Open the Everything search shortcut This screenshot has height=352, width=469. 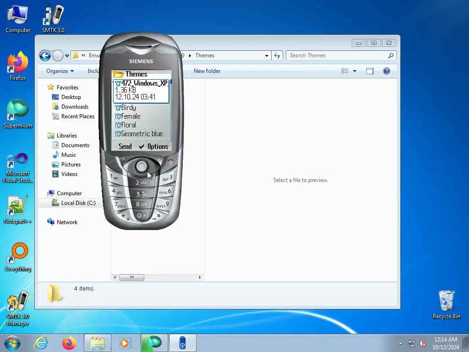coord(18,257)
